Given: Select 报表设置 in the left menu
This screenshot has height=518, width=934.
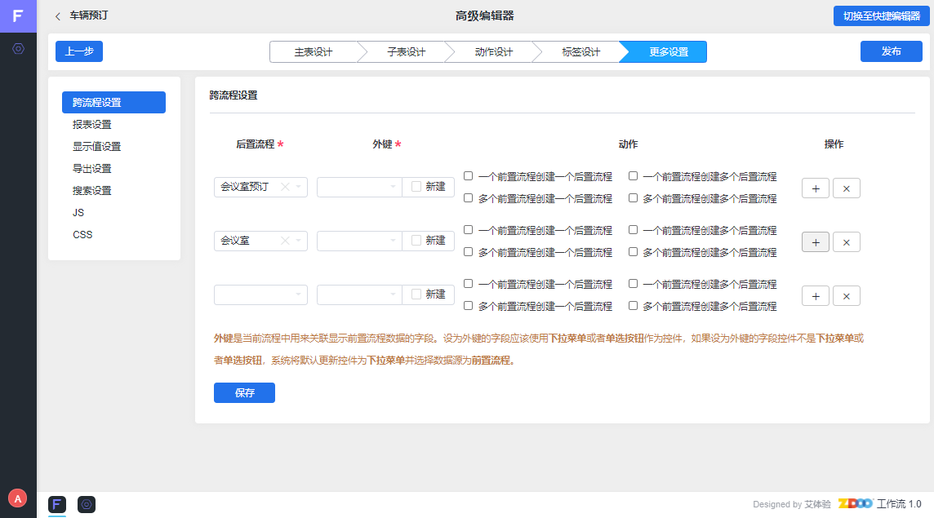Looking at the screenshot, I should pos(92,125).
